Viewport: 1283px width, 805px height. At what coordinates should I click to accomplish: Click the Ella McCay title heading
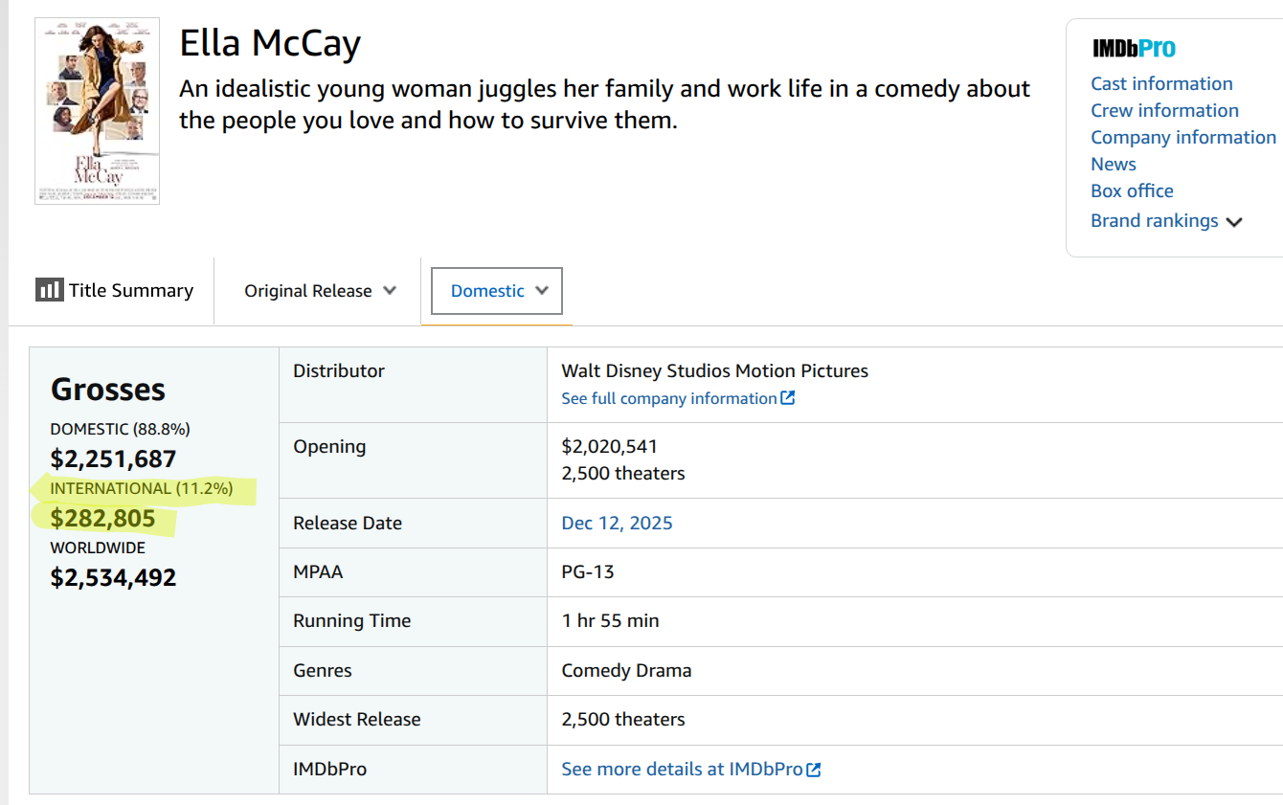pyautogui.click(x=270, y=43)
